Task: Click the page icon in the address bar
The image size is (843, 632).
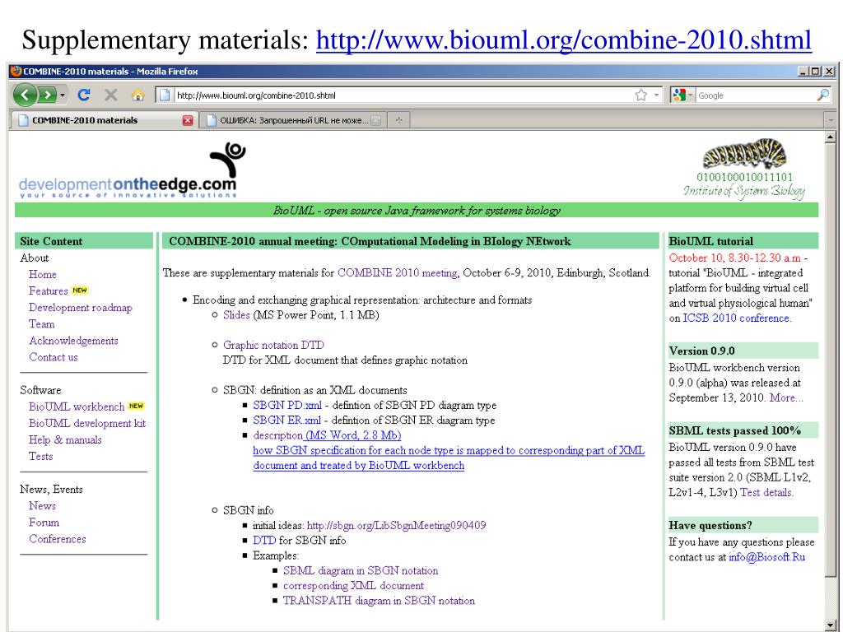Action: 165,95
